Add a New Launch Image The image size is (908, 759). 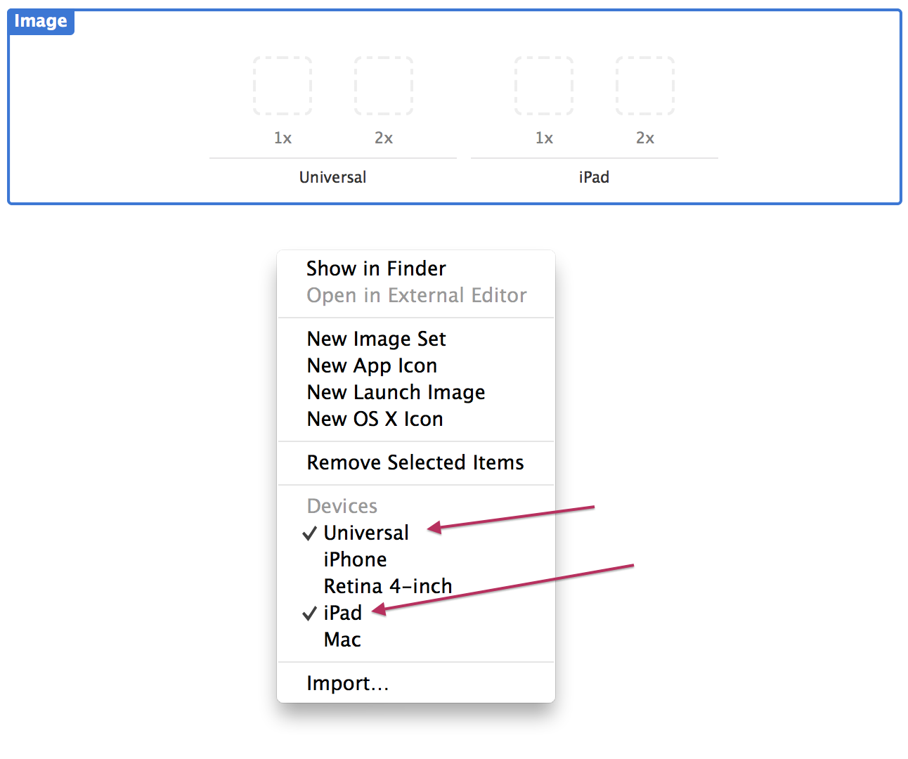click(396, 392)
